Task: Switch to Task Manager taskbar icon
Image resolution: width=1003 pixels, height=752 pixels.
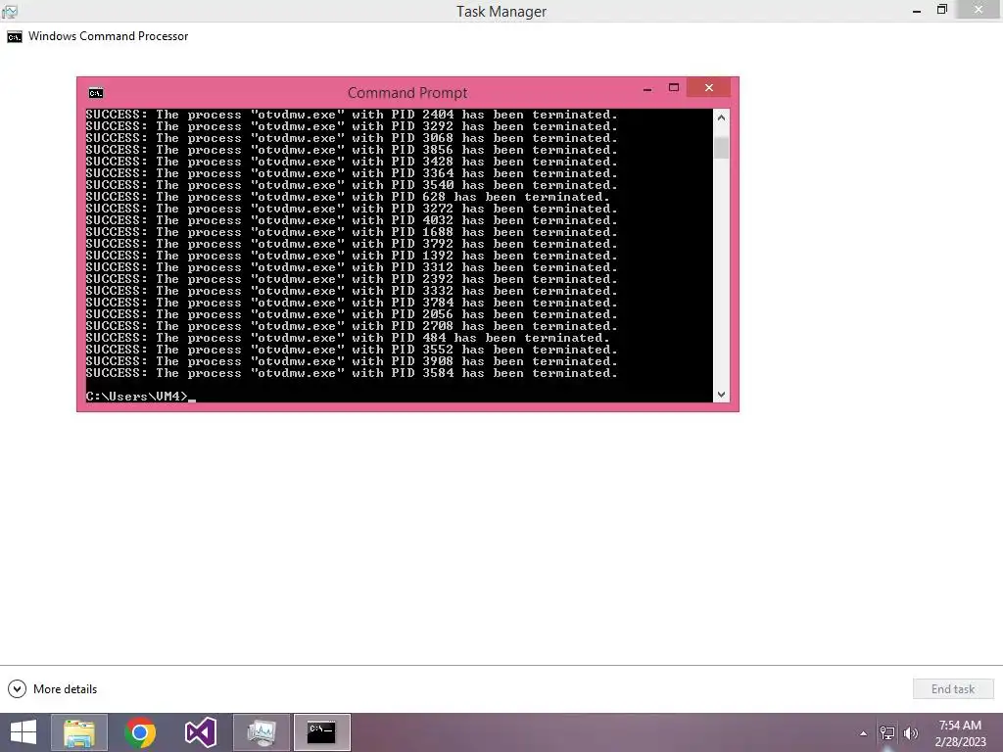Action: [x=261, y=732]
